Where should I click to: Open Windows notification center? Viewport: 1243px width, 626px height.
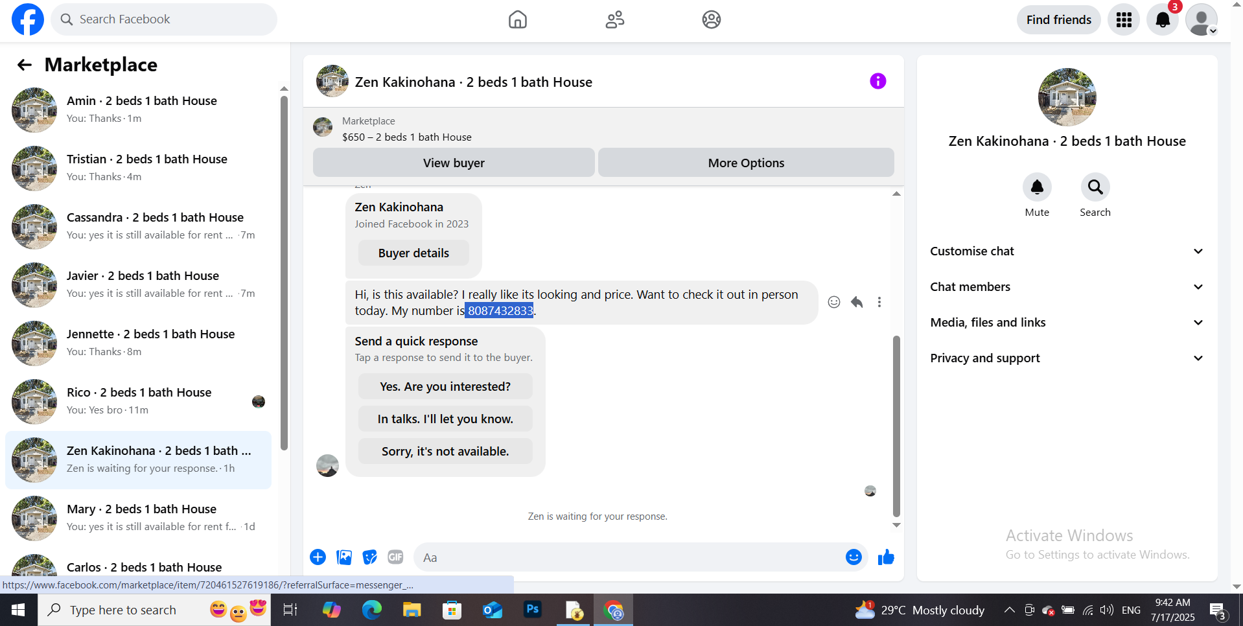[x=1218, y=610]
